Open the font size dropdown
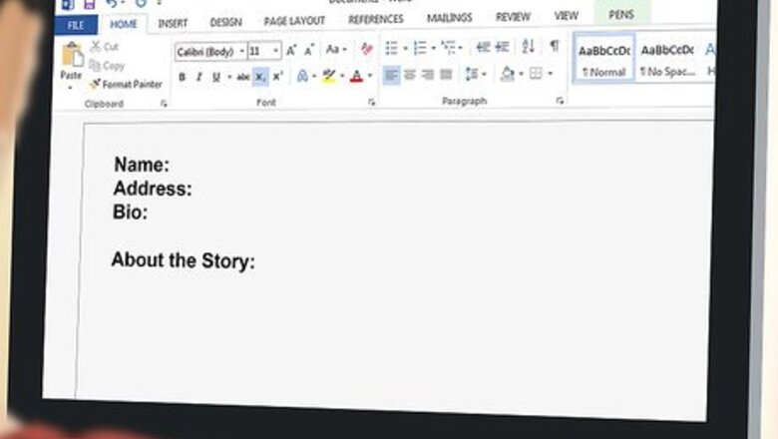 pyautogui.click(x=275, y=51)
